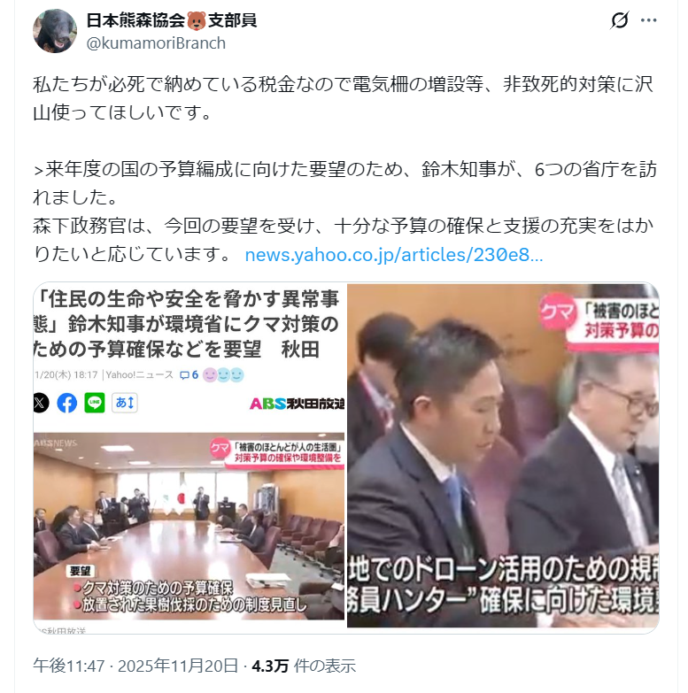Click the emoji reaction faces
This screenshot has width=688, height=693.
(223, 375)
